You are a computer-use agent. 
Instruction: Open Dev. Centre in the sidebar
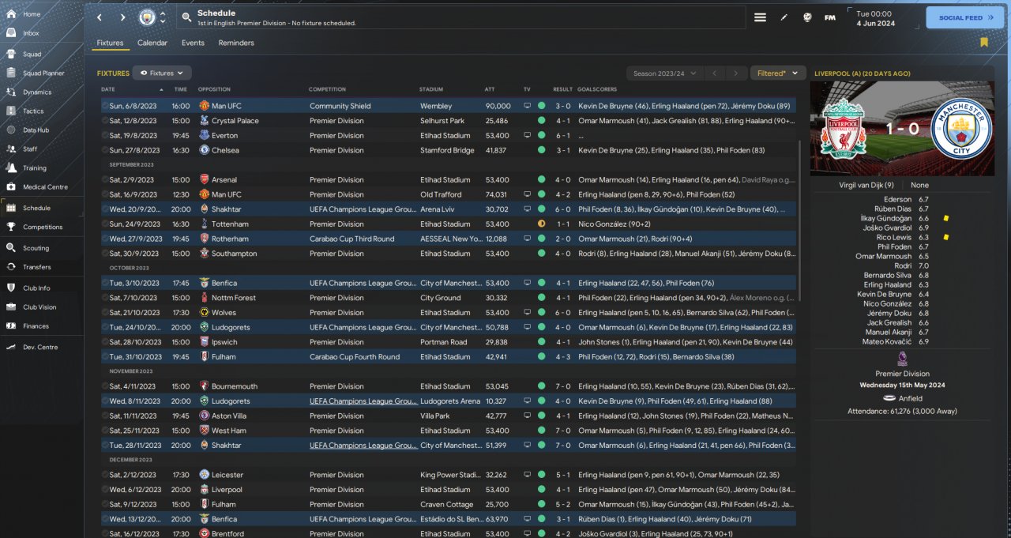39,348
